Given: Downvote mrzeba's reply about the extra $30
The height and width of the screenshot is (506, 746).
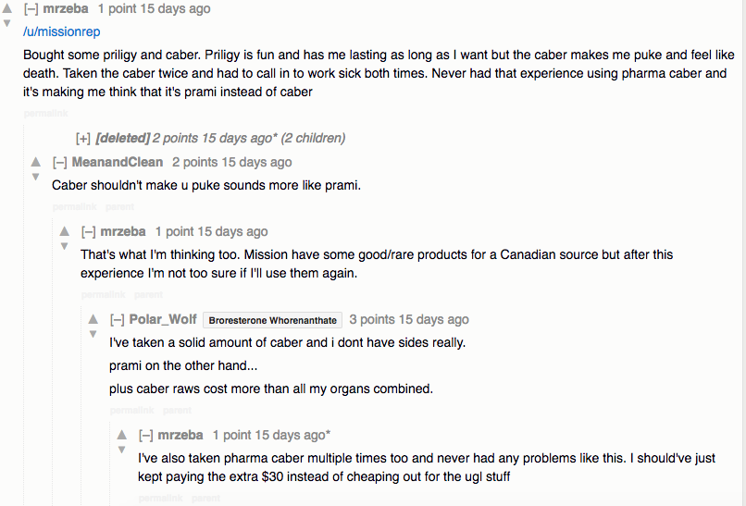Looking at the screenshot, I should click(x=122, y=450).
